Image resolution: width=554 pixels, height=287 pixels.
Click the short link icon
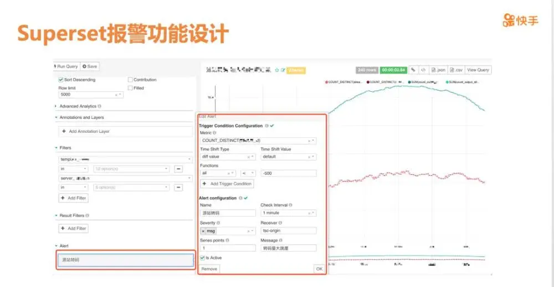(413, 70)
